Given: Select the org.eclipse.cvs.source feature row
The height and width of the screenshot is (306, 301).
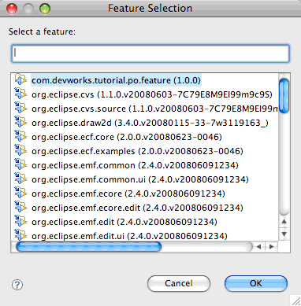Looking at the screenshot, I should [154, 109].
